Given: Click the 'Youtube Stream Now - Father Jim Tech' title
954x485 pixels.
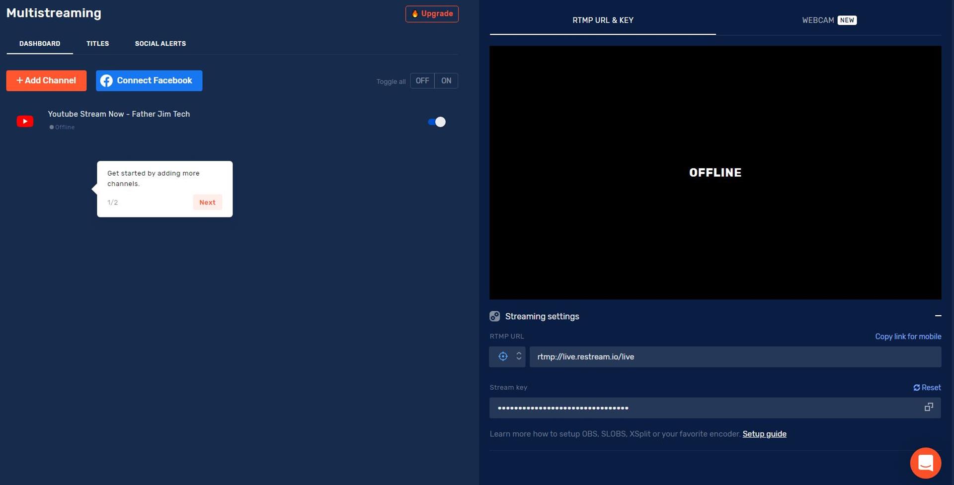Looking at the screenshot, I should (x=119, y=114).
